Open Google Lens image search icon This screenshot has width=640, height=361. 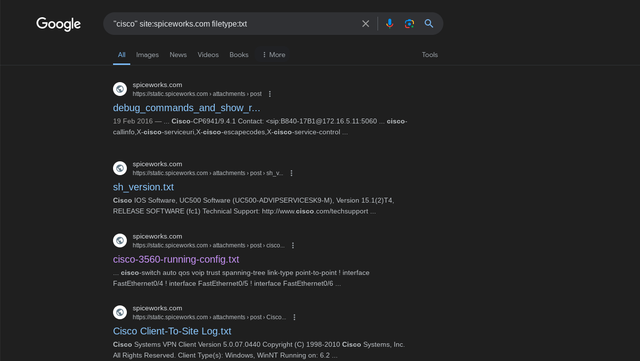pos(409,24)
